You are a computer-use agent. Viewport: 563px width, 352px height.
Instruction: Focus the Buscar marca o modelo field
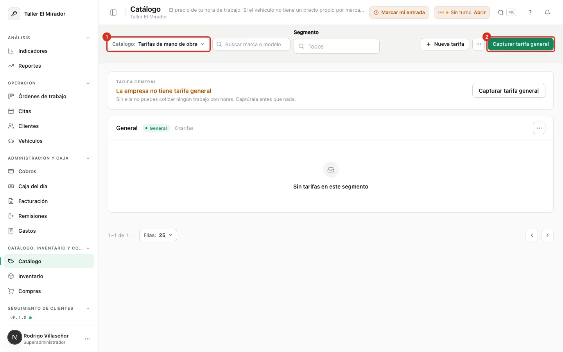(251, 44)
